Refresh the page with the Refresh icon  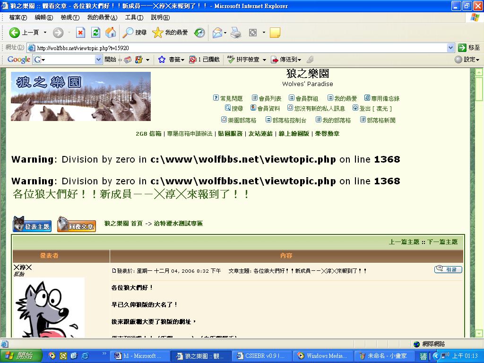click(95, 33)
